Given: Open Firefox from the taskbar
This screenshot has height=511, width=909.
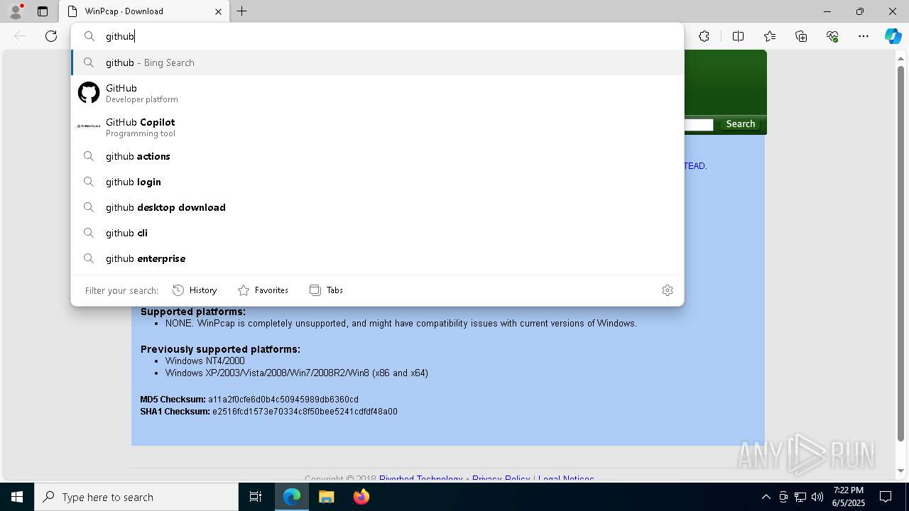Looking at the screenshot, I should click(x=361, y=497).
